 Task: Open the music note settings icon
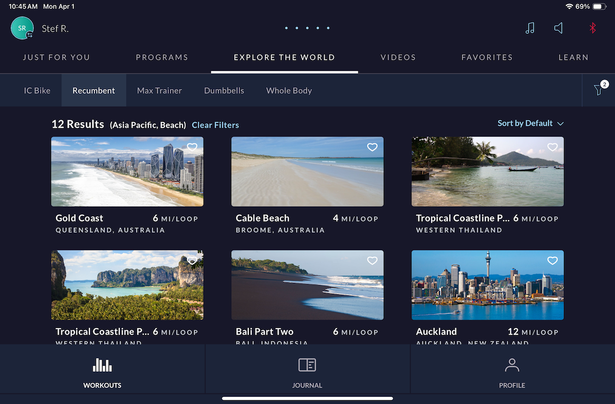530,28
